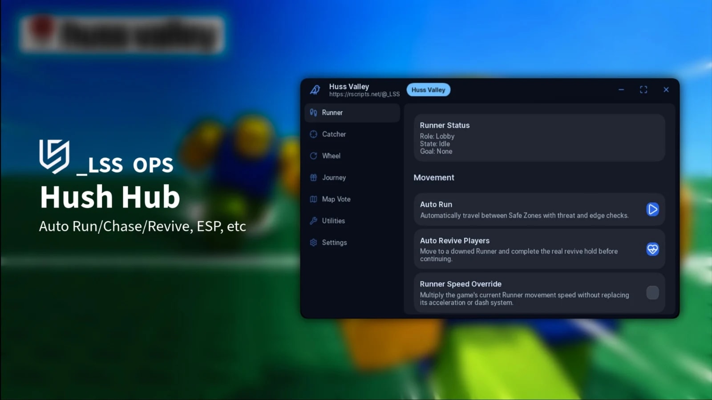Open the Journey tab
Image resolution: width=712 pixels, height=400 pixels.
pyautogui.click(x=352, y=178)
